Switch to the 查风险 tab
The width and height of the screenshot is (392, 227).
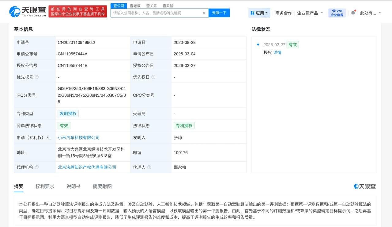click(168, 6)
